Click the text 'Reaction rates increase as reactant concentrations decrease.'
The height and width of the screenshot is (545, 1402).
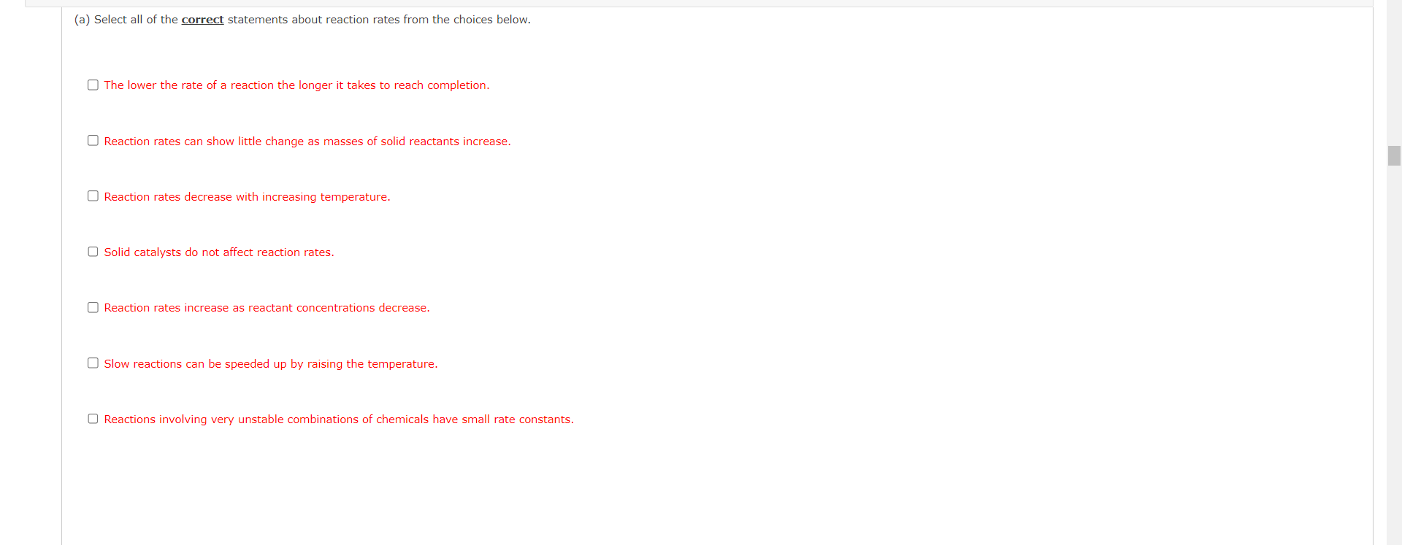(x=267, y=308)
